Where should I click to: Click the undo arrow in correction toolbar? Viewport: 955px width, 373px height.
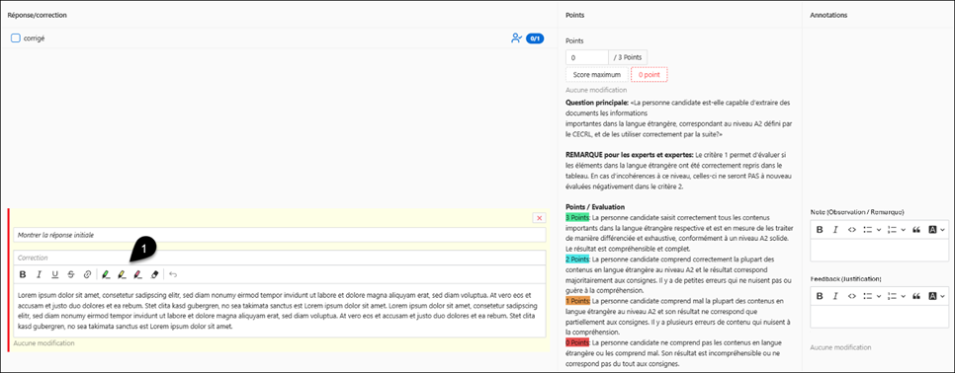(x=173, y=274)
